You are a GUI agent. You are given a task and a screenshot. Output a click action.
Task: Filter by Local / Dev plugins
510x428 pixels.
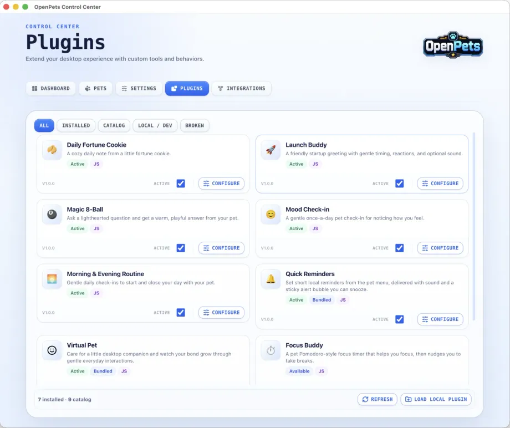(x=155, y=125)
